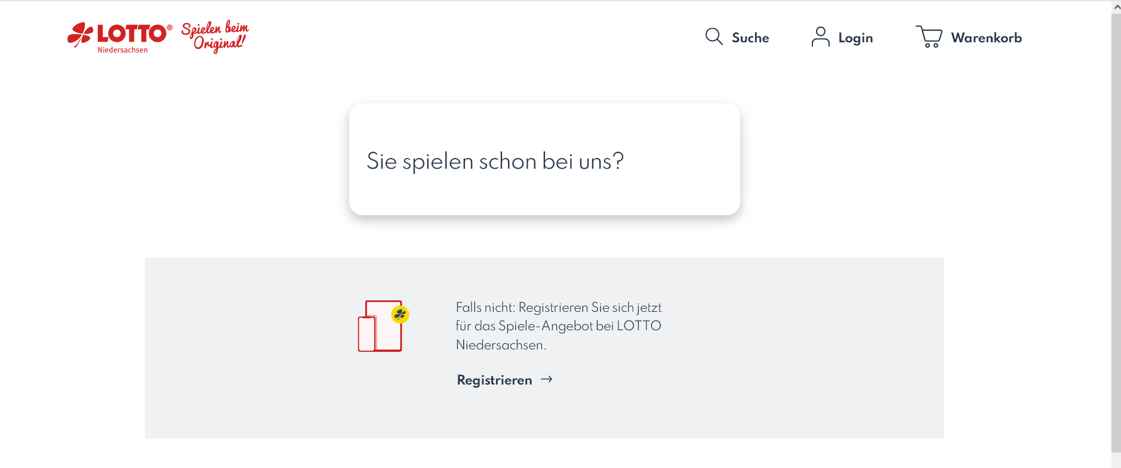Click the red clover leaf emblem

pyautogui.click(x=80, y=35)
